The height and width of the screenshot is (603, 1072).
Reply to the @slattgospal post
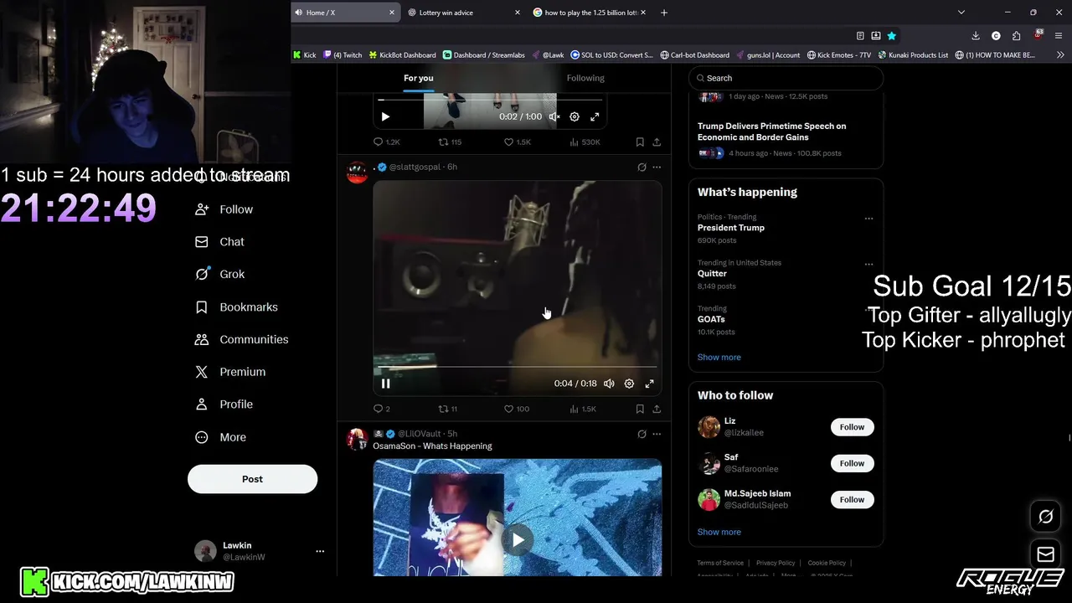[x=381, y=409]
